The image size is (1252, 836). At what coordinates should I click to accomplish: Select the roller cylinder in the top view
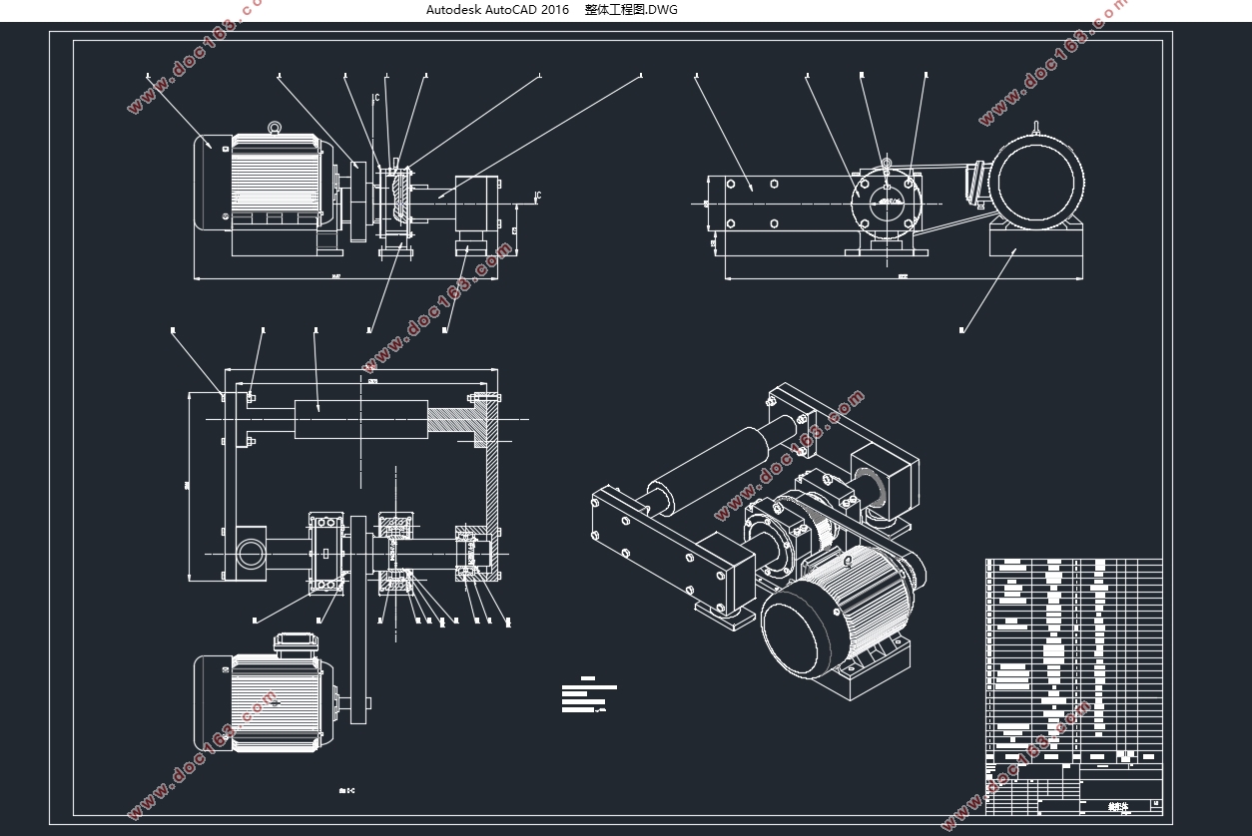(x=361, y=419)
